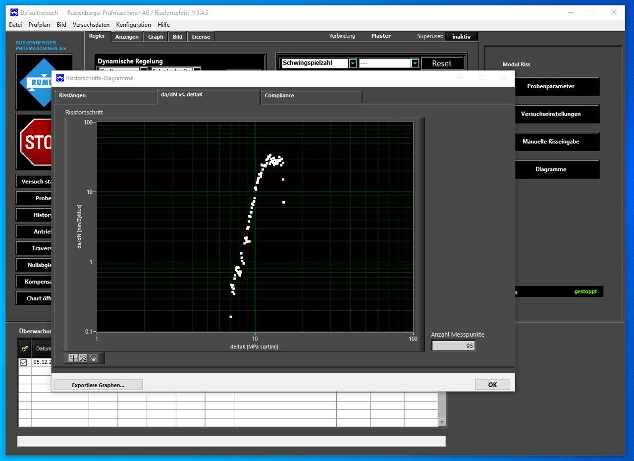Click the Probe button in left sidebar

pyautogui.click(x=34, y=198)
